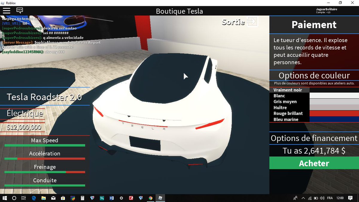This screenshot has height=202, width=359.
Task: Open the volume speaker tray icon
Action: click(x=322, y=198)
